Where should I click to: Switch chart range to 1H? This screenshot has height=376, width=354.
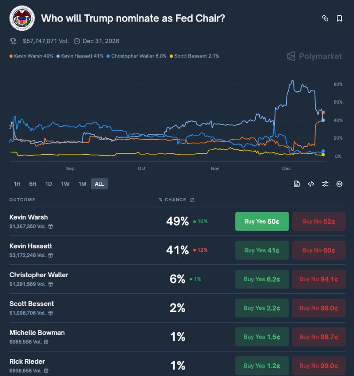click(x=17, y=184)
